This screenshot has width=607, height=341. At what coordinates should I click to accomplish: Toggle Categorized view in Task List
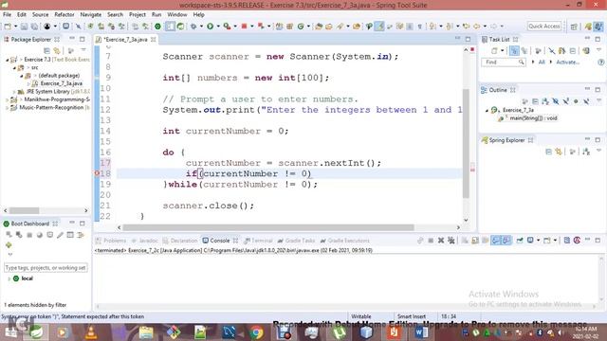pyautogui.click(x=514, y=50)
